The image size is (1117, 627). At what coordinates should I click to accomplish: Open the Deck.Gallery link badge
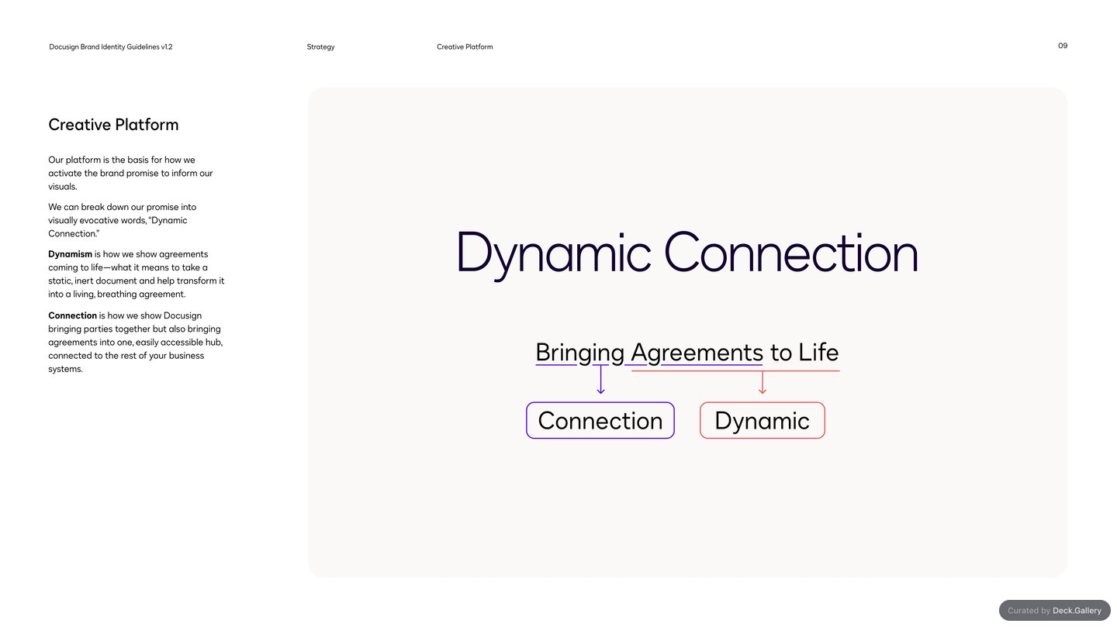tap(1055, 610)
